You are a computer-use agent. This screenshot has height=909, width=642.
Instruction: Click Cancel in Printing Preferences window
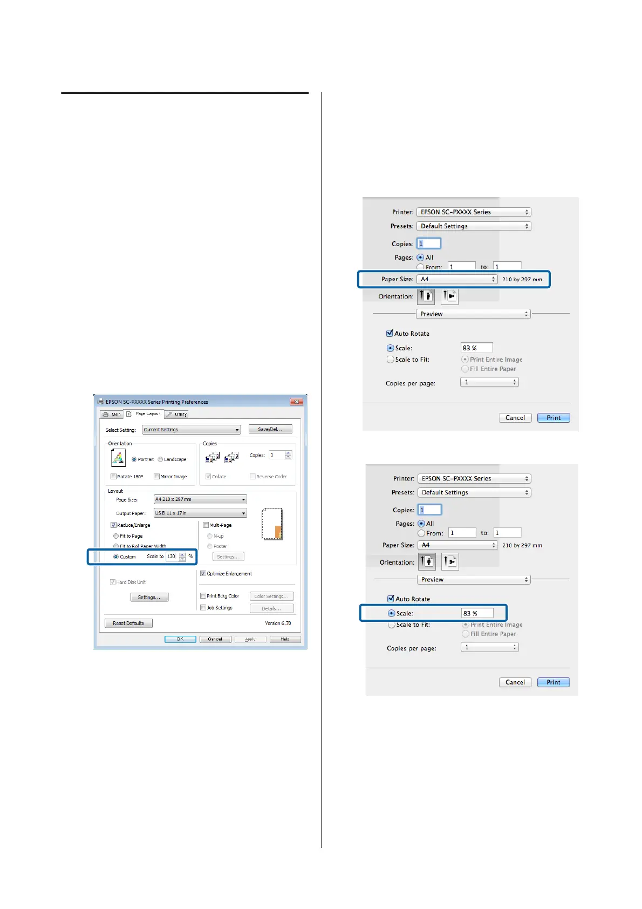(215, 639)
